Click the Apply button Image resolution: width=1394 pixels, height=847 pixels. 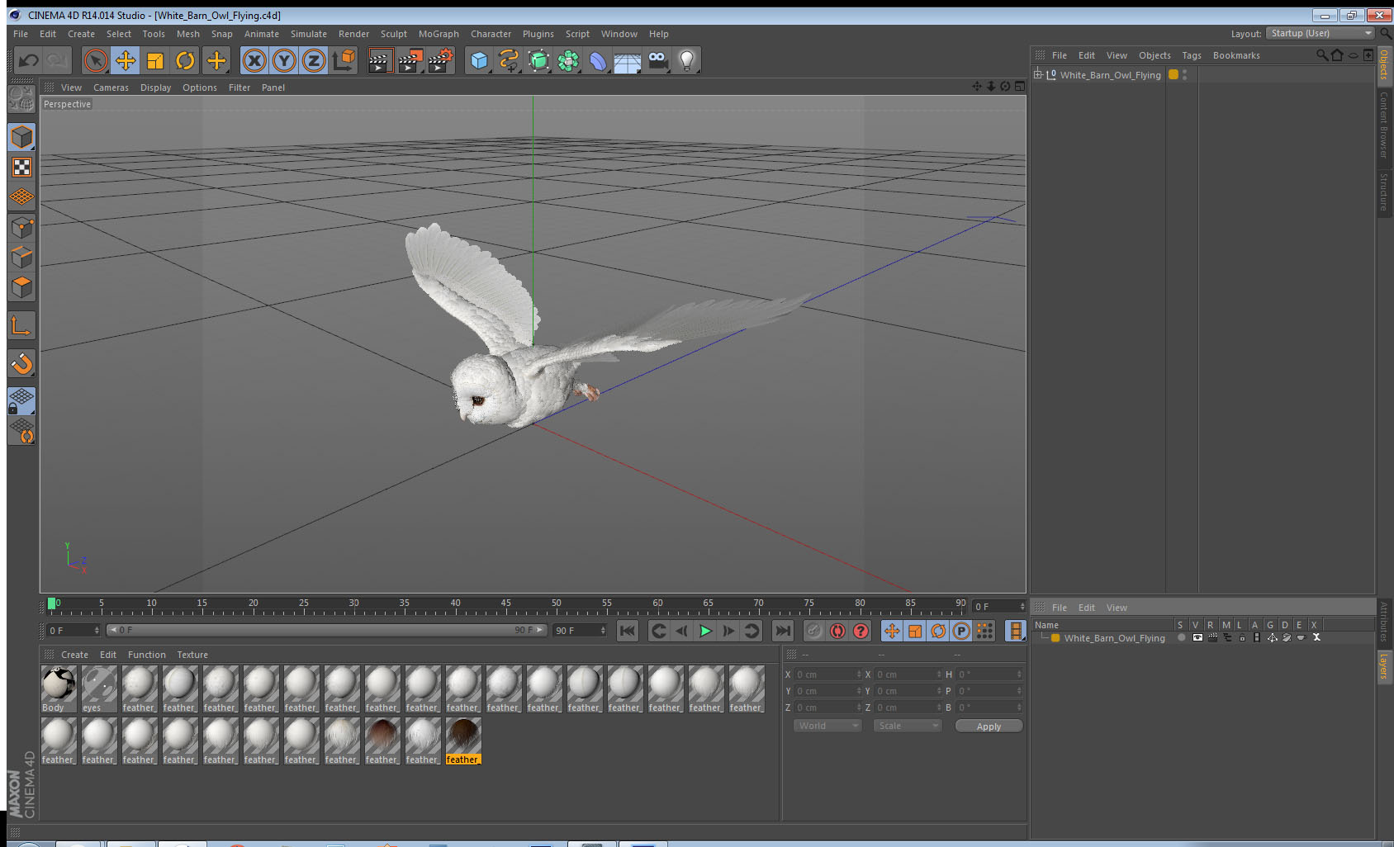click(989, 726)
